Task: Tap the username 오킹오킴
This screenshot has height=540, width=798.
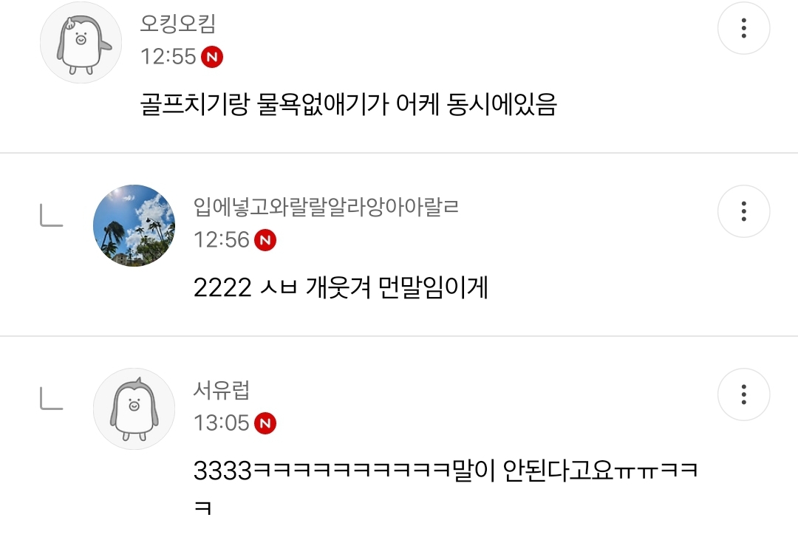Action: pos(178,24)
